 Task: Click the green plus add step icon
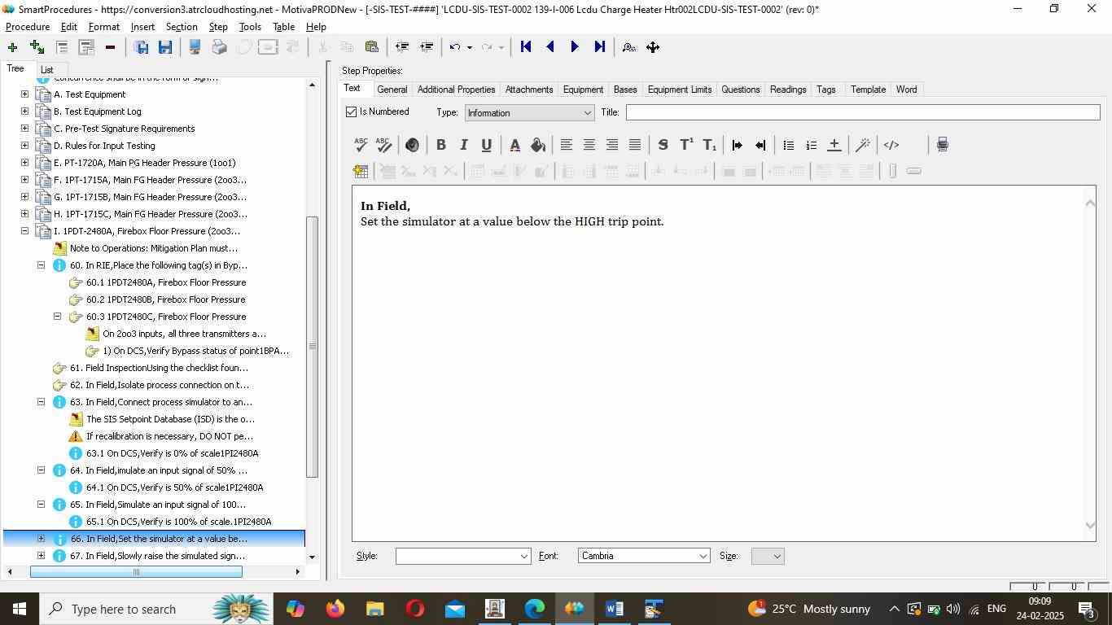(x=12, y=47)
